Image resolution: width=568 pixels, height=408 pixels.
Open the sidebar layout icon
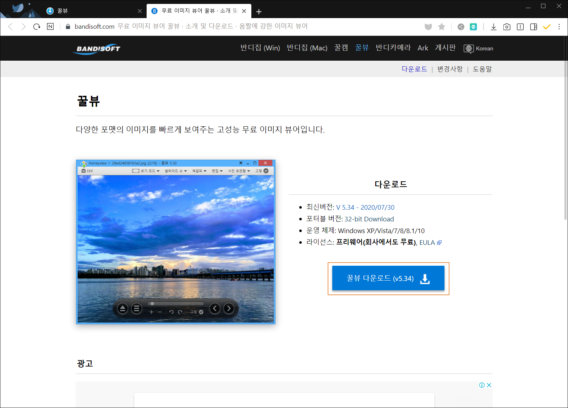534,27
